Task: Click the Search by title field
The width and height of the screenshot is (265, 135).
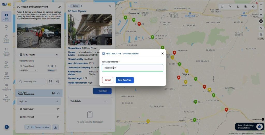Action: coord(32,81)
